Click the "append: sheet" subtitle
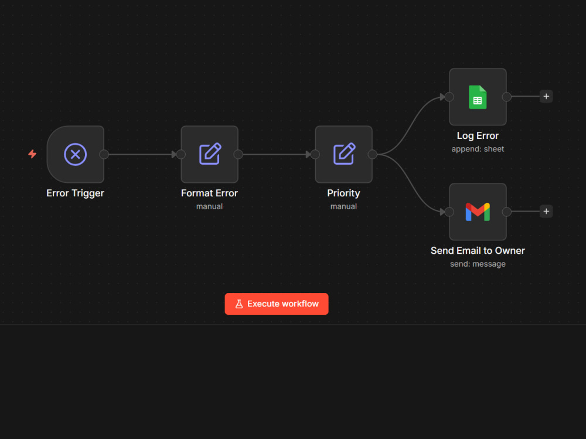Image resolution: width=586 pixels, height=439 pixels. 478,149
